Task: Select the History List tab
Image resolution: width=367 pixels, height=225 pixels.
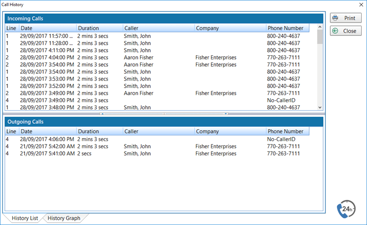Action: pyautogui.click(x=25, y=218)
